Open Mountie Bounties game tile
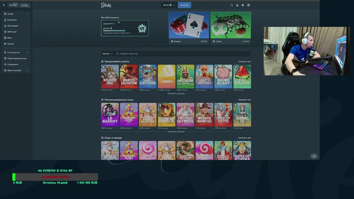This screenshot has height=199, width=354. 204,114
